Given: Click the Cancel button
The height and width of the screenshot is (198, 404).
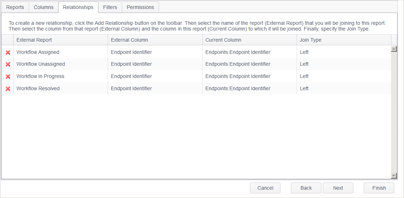Looking at the screenshot, I should point(265,188).
